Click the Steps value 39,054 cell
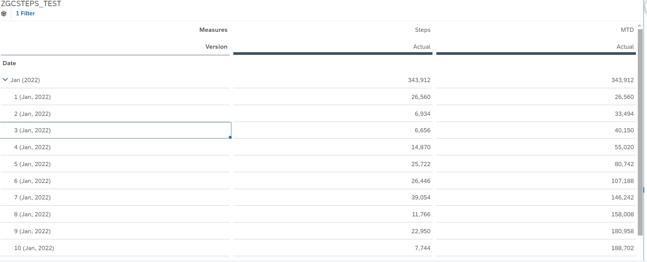Viewport: 647px width, 262px height. [421, 198]
